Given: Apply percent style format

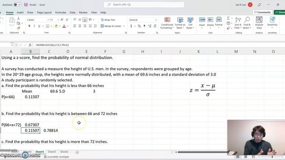Looking at the screenshot, I should [139, 26].
